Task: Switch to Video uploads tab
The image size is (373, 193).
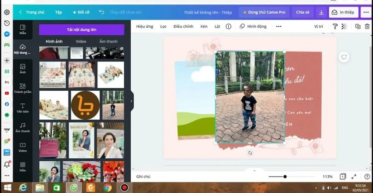Action: click(81, 41)
